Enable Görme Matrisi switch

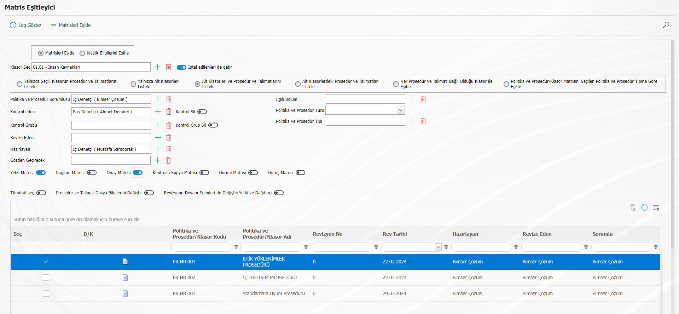[253, 173]
